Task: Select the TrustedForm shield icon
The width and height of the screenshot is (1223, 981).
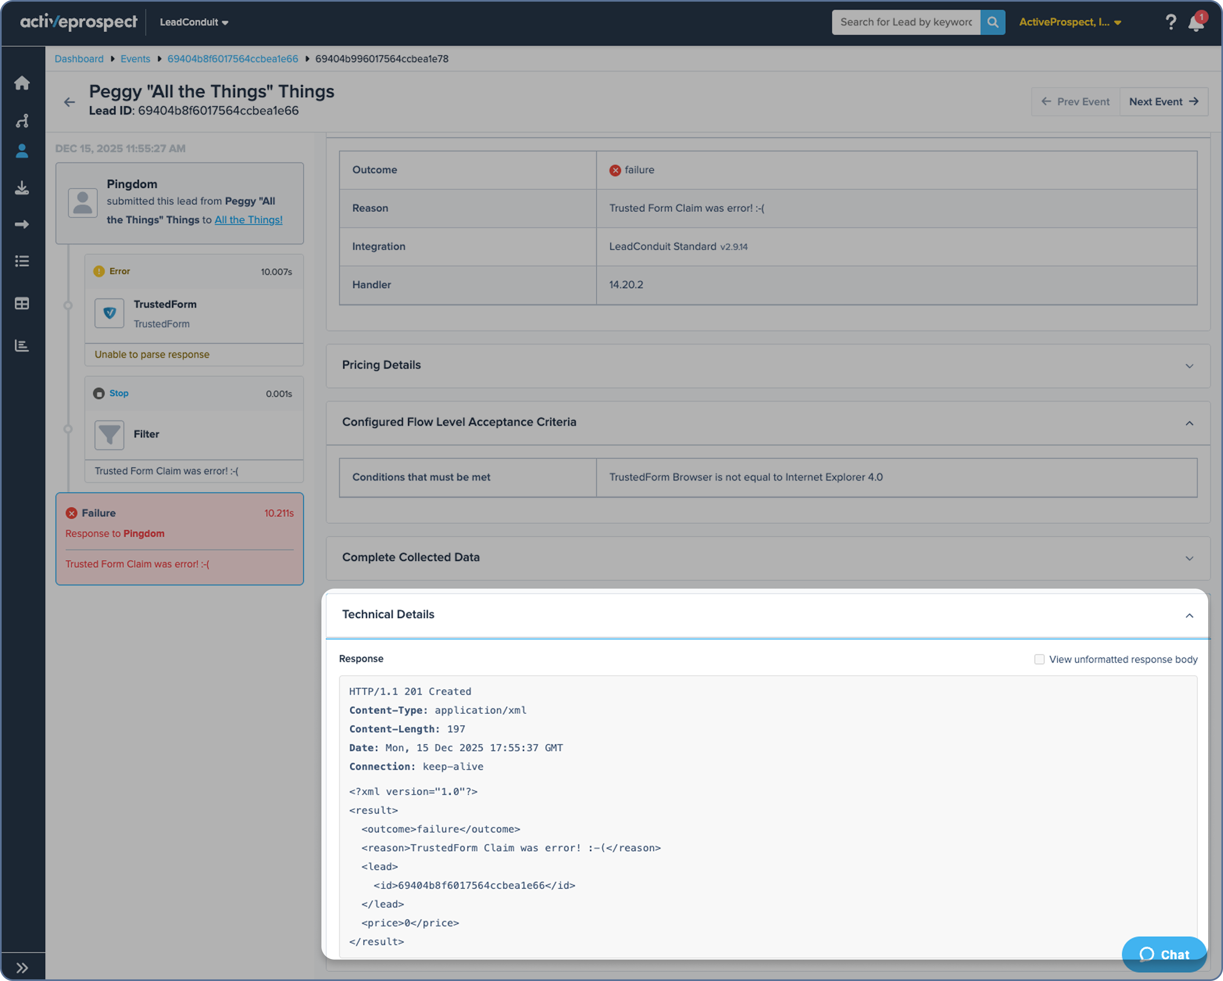Action: tap(110, 313)
